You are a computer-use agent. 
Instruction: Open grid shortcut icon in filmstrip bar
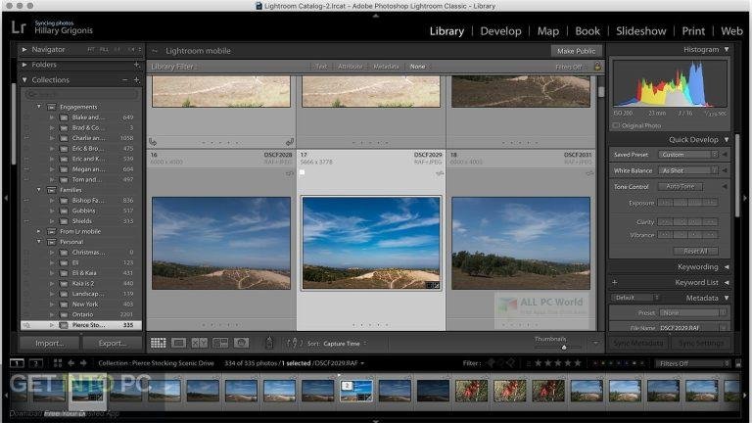click(58, 363)
